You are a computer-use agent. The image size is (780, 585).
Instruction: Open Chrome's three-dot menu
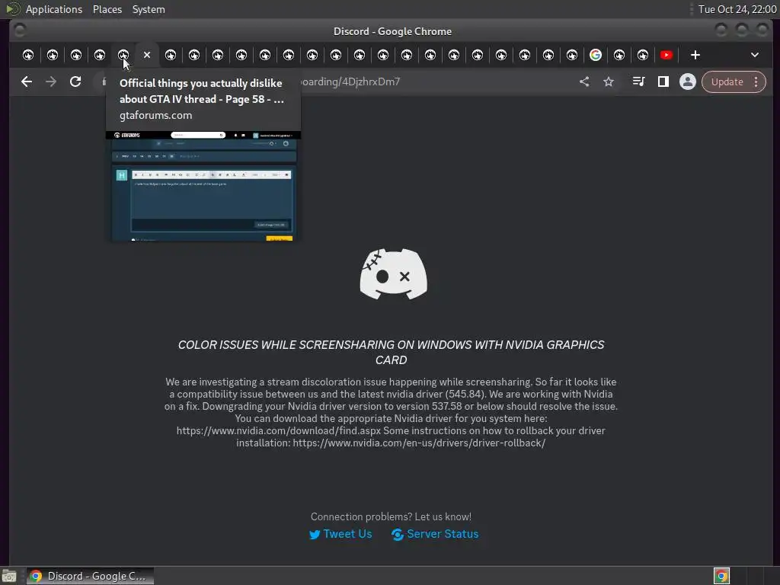[x=756, y=82]
